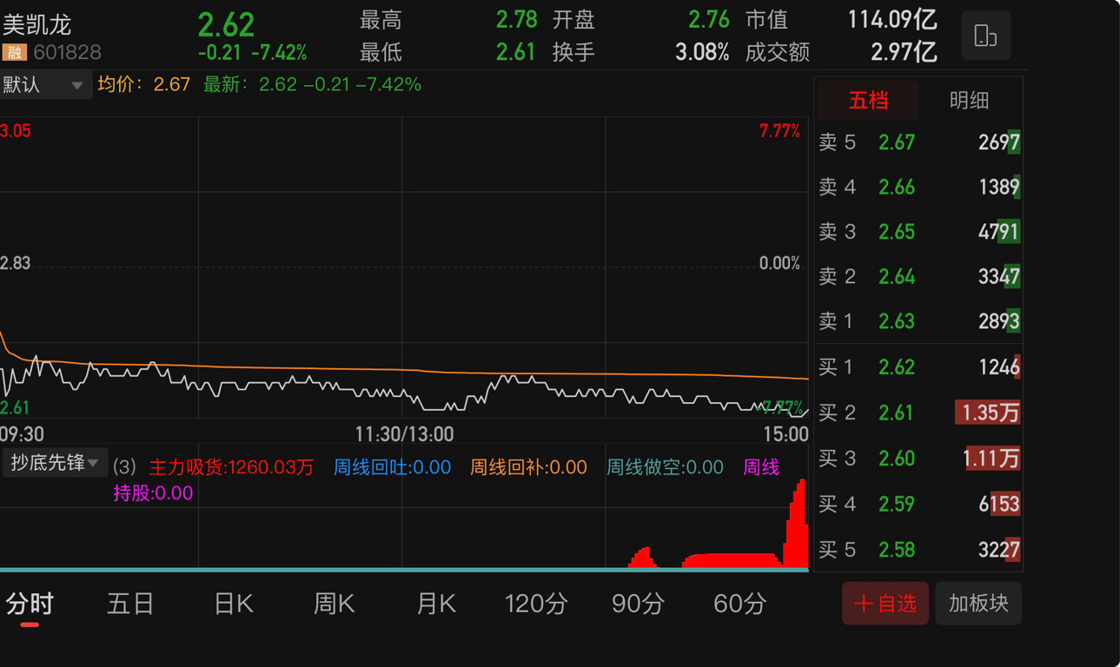Select the 60分 chart tab
Viewport: 1120px width, 667px height.
[739, 603]
